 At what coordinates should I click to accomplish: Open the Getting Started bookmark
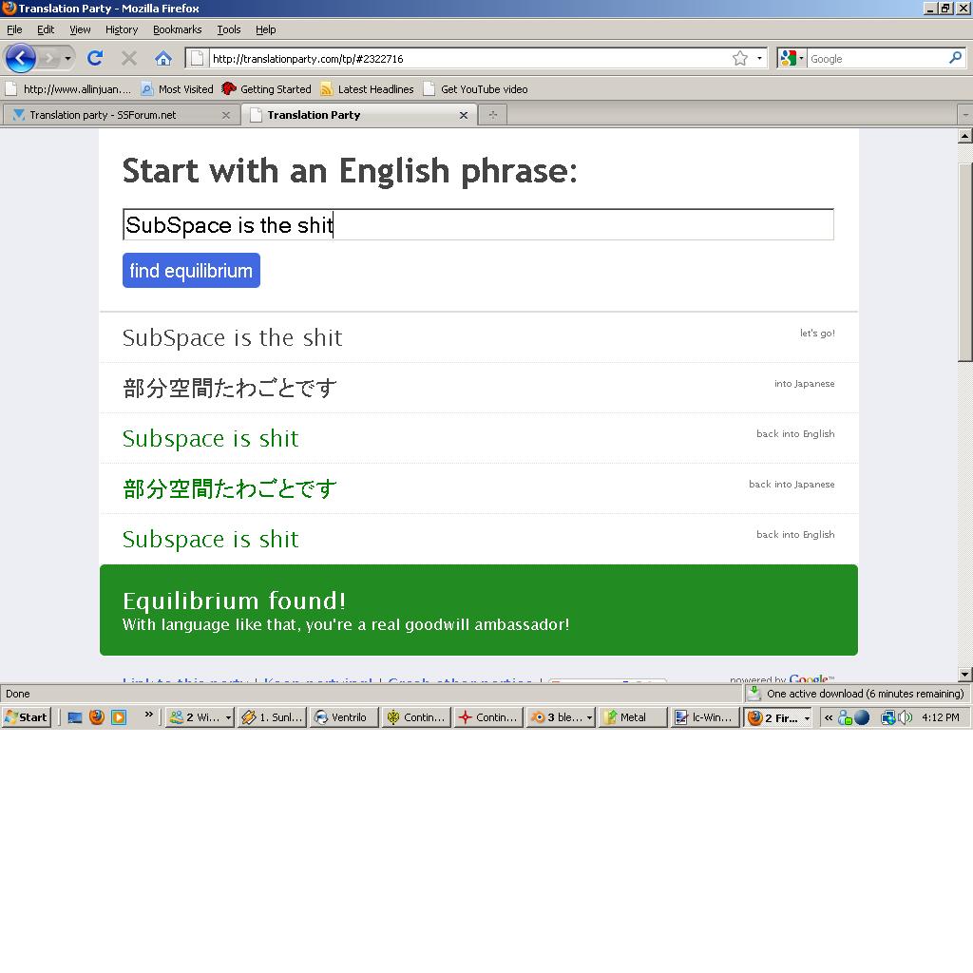[x=267, y=88]
